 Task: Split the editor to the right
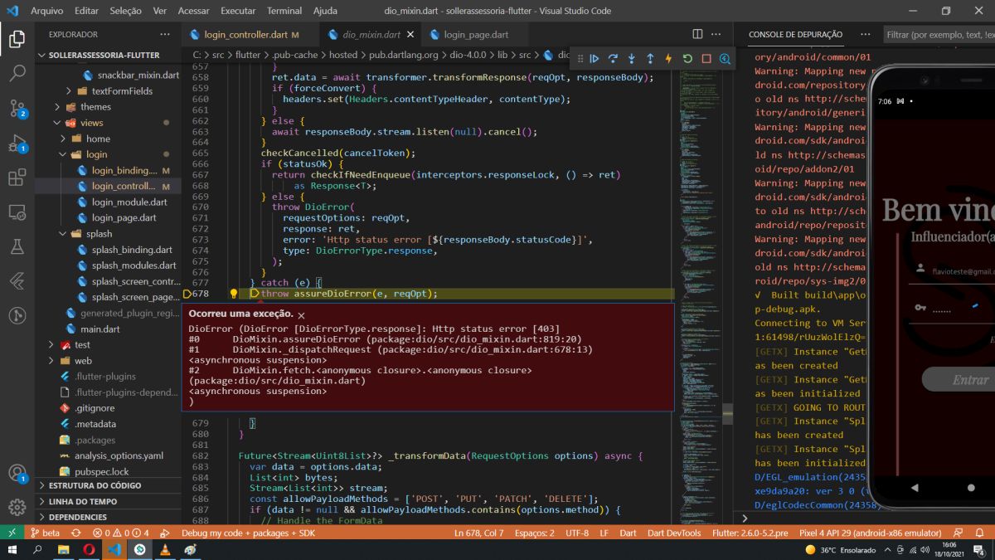[697, 35]
